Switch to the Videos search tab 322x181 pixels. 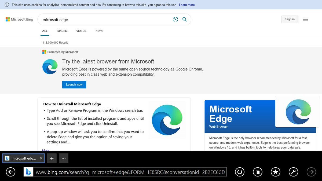pos(81,31)
